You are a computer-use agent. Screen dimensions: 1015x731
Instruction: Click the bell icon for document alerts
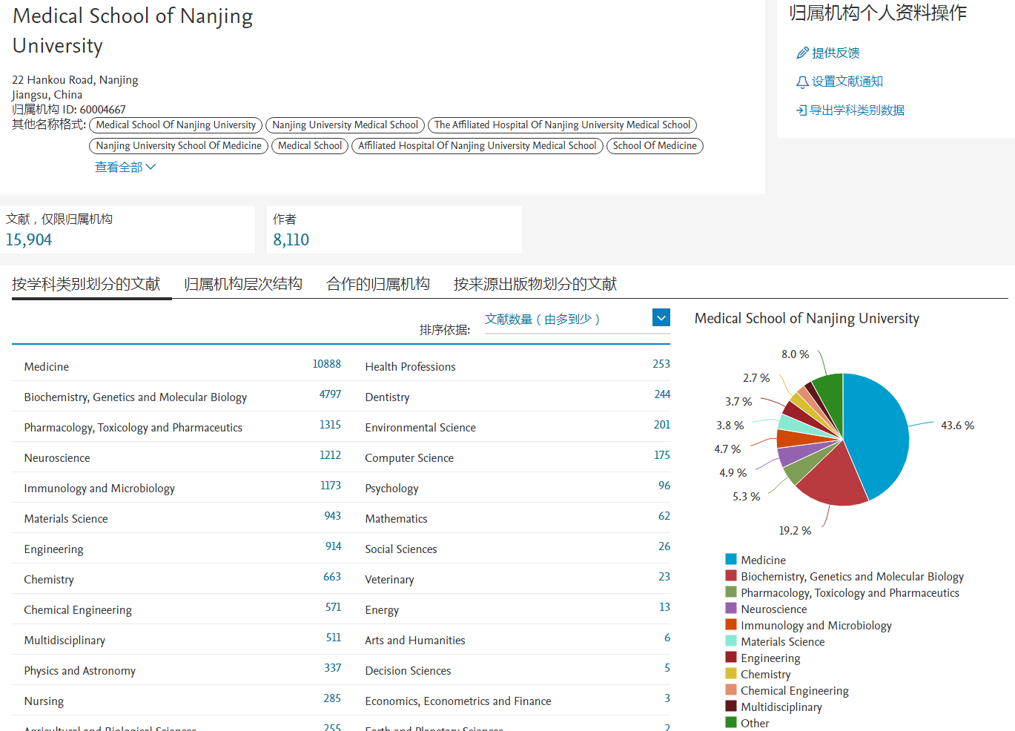pos(801,82)
